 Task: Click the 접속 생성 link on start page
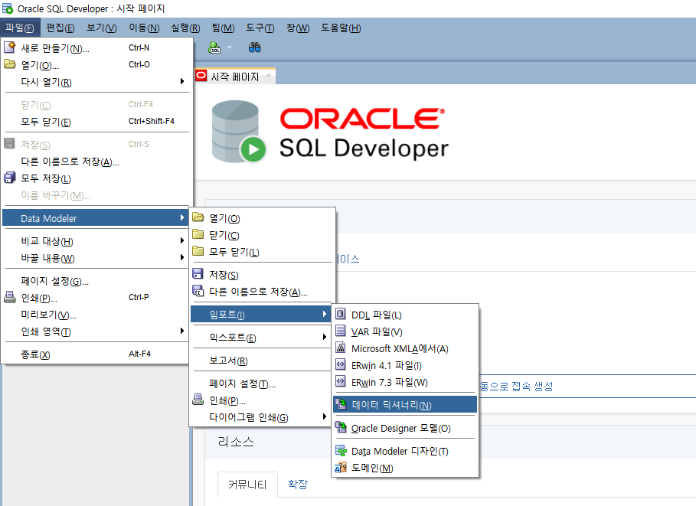point(517,386)
